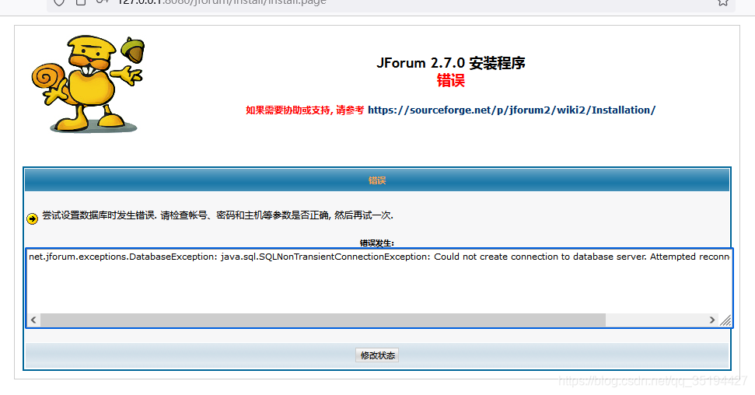This screenshot has width=755, height=395.
Task: Click the shield icon in the address bar
Action: 59,2
